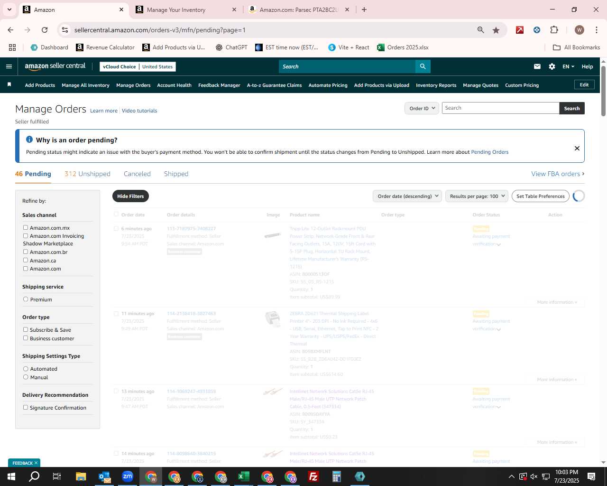The image size is (607, 486).
Task: Open the settings gear icon
Action: tap(552, 66)
